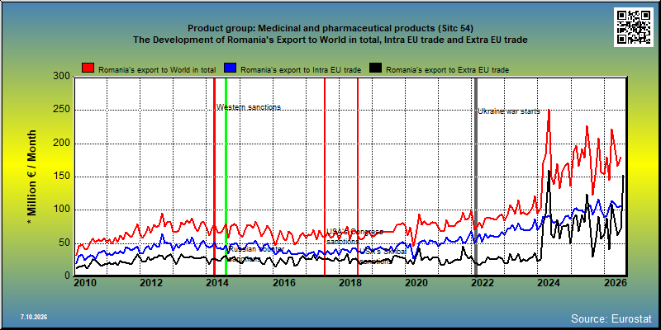Select legend text "Romania's export to Intra EU trade"
Image resolution: width=661 pixels, height=330 pixels.
(x=301, y=70)
